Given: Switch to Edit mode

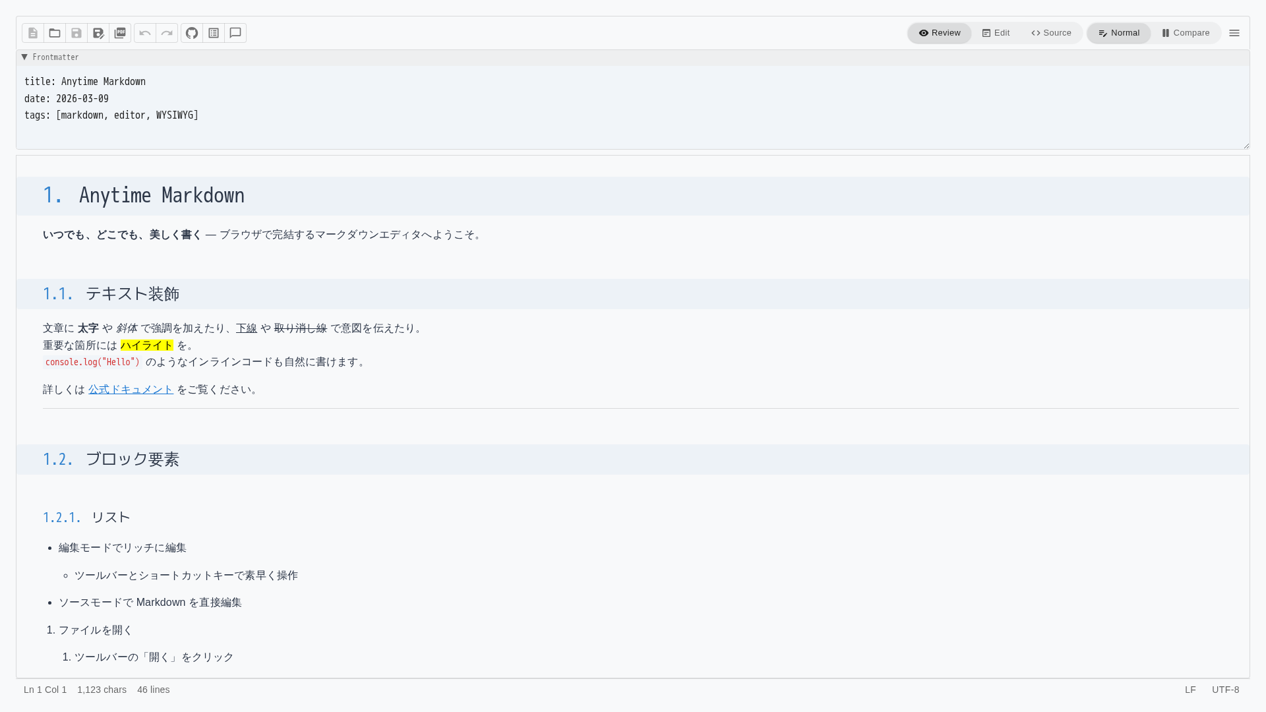Looking at the screenshot, I should 996,33.
